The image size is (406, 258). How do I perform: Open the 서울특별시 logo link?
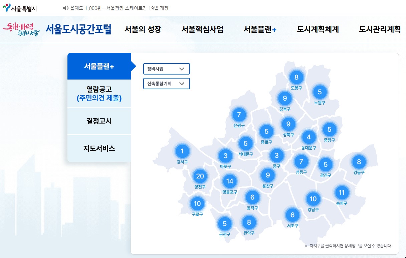(x=20, y=8)
